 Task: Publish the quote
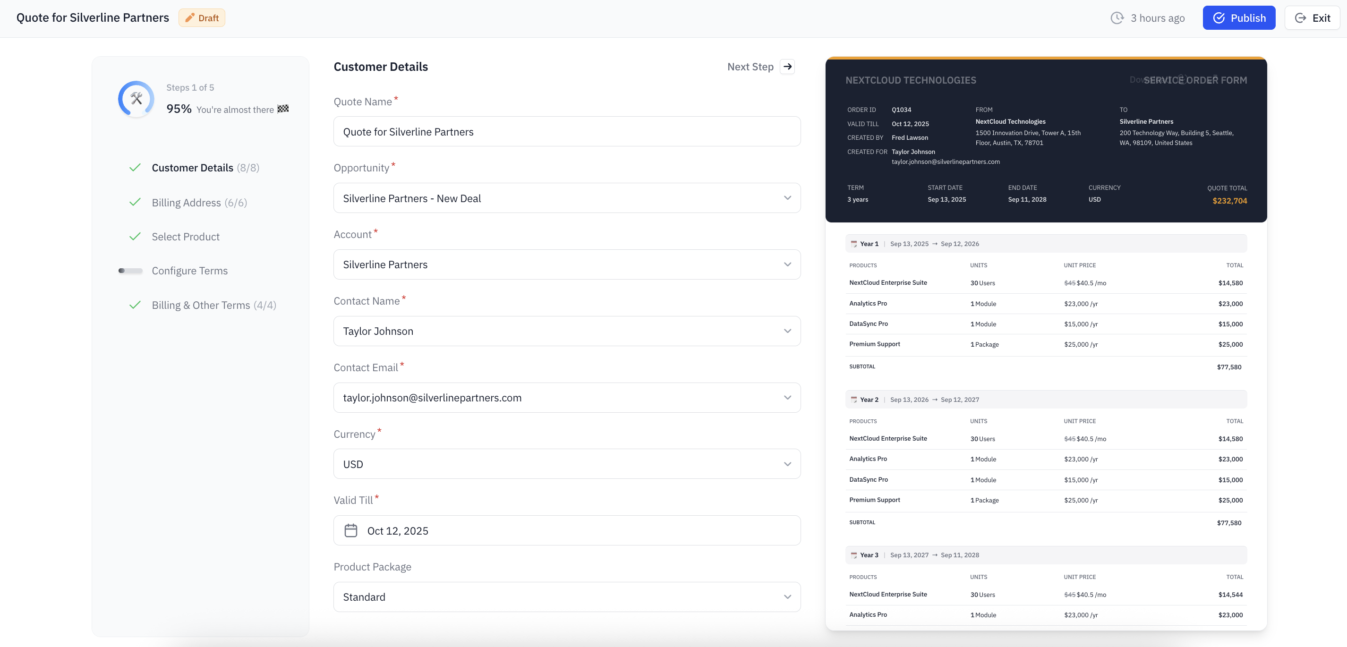coord(1238,18)
